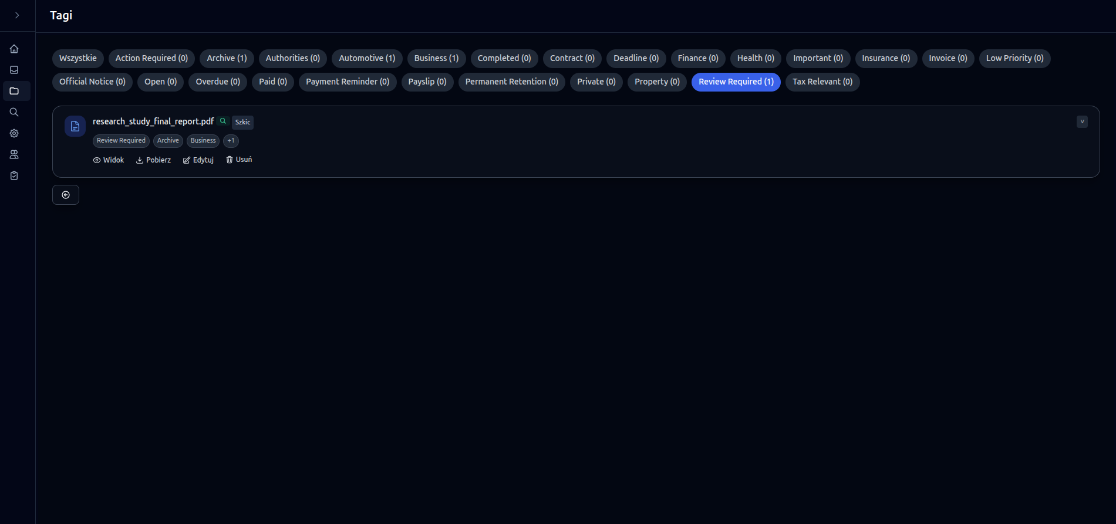The image size is (1116, 524).
Task: Filter by Private (0) tag
Action: coord(596,82)
